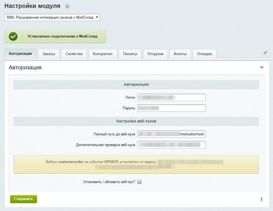Image resolution: width=273 pixels, height=211 pixels.
Task: Go to the Контрагент tab
Action: pos(103,54)
